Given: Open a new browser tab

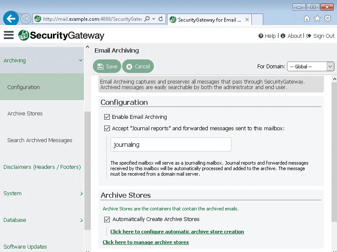Looking at the screenshot, I should pos(257,20).
